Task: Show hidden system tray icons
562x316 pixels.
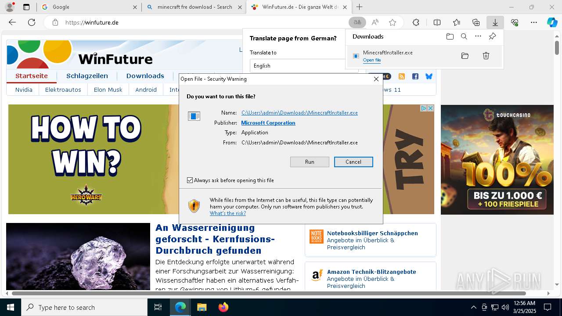Action: (x=473, y=307)
